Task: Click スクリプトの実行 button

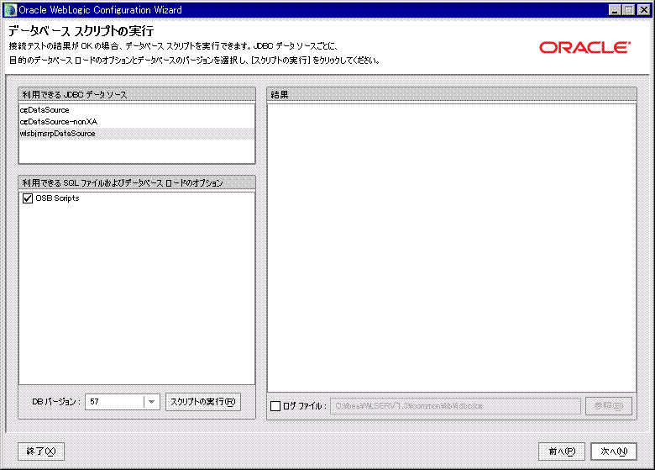Action: click(x=203, y=402)
